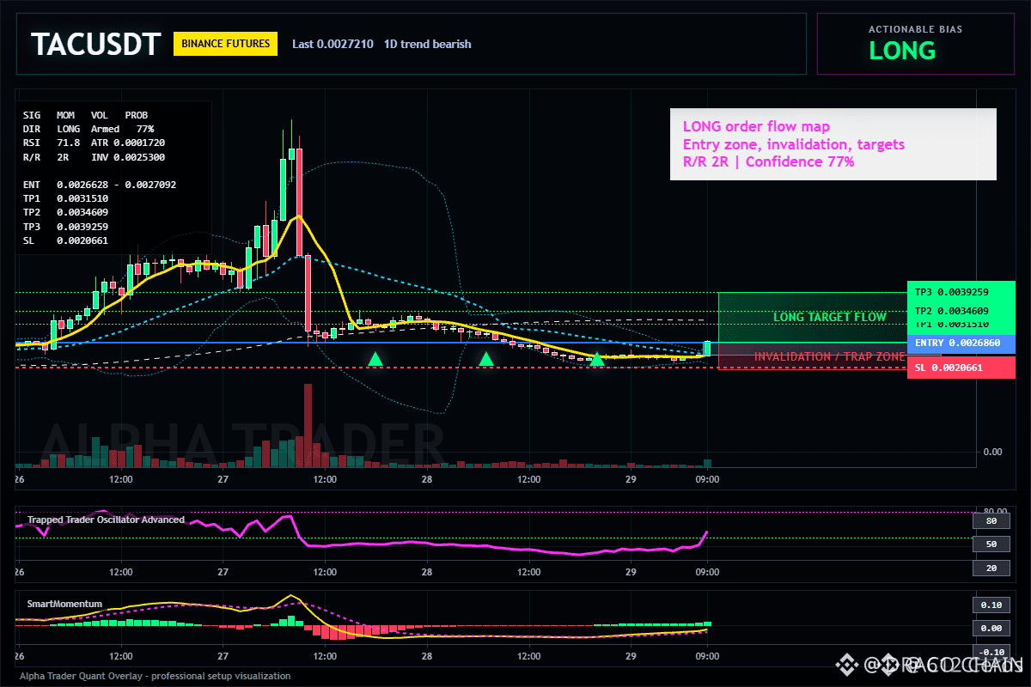Click the 'LONG order flow map' annotation line
Viewport: 1031px width, 687px height.
click(x=756, y=127)
